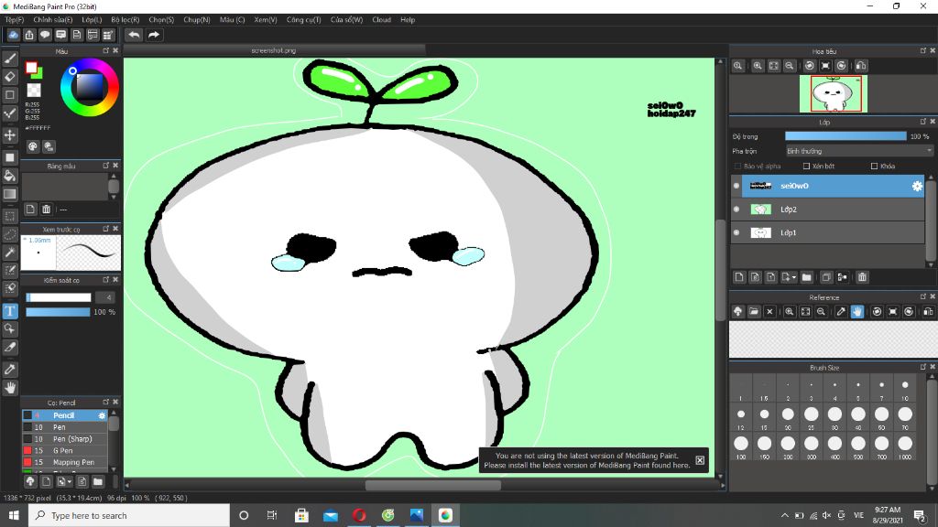938x527 pixels.
Task: Delete the selected layer with trash icon
Action: [862, 277]
